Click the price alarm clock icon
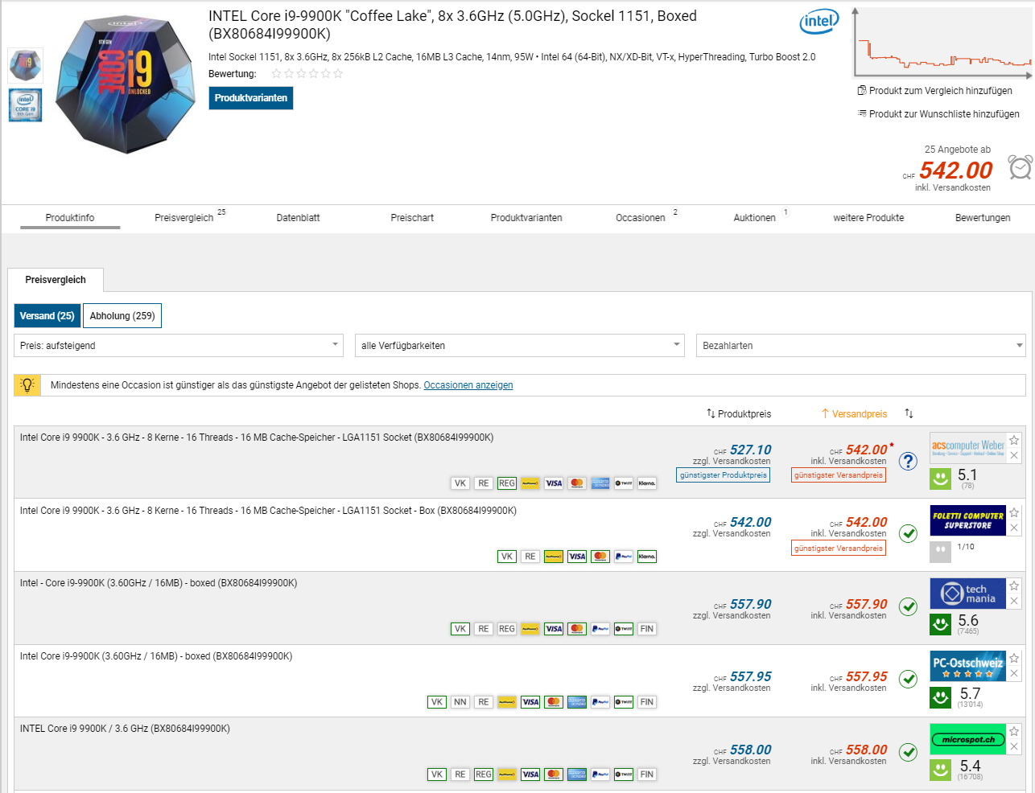This screenshot has height=793, width=1035. (1021, 167)
